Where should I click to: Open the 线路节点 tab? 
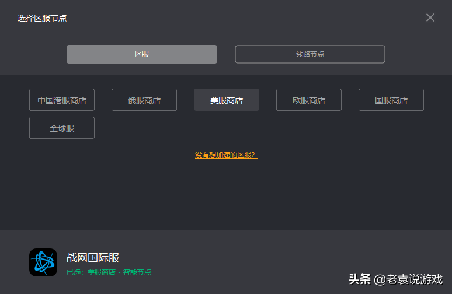[310, 54]
